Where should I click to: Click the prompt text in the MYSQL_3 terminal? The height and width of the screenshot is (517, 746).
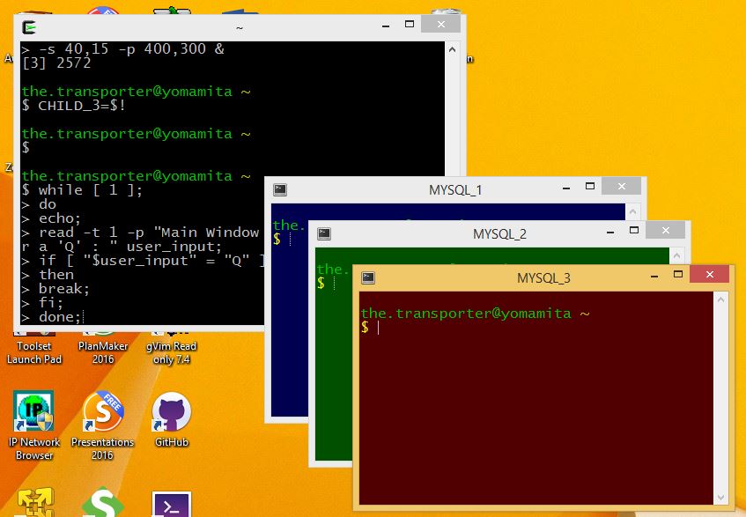coord(476,314)
